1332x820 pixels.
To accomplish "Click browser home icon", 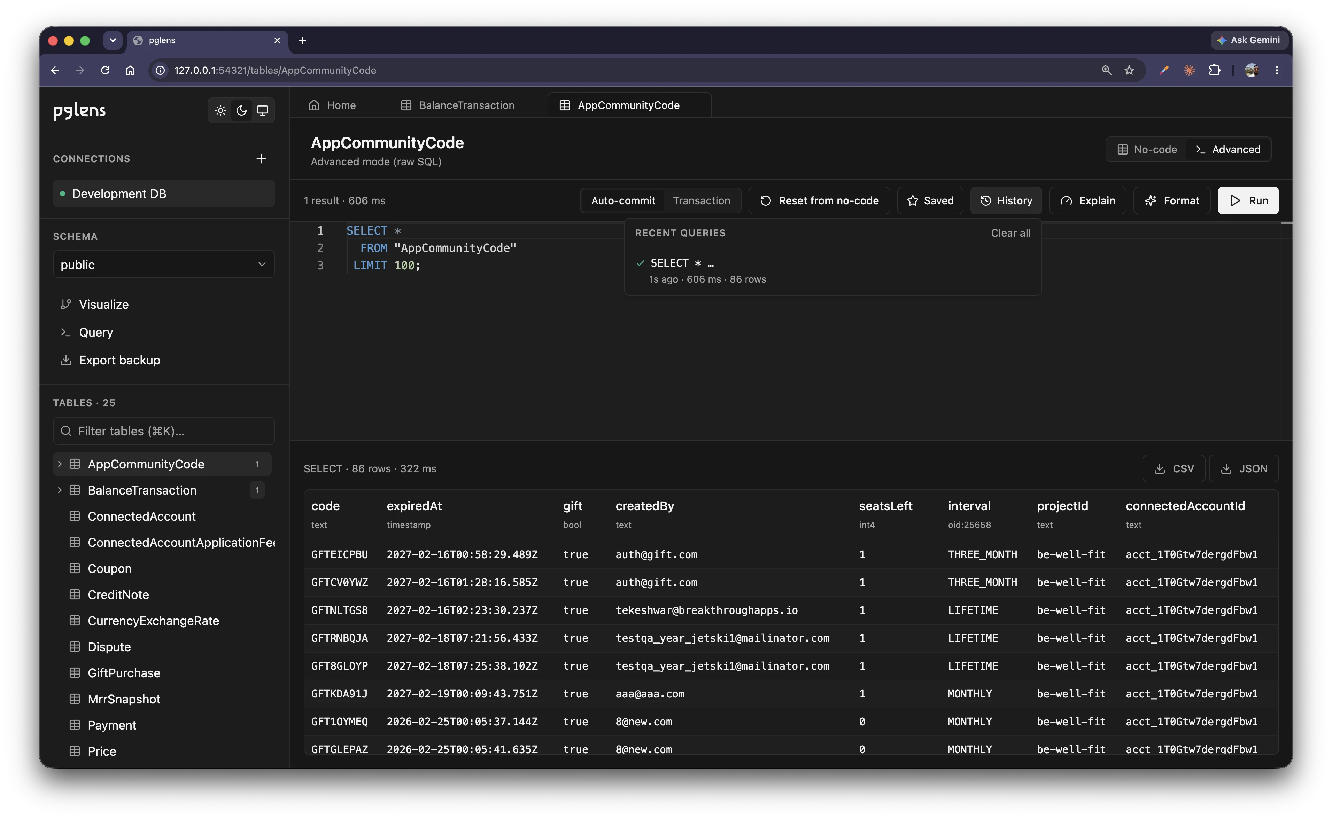I will [x=130, y=71].
